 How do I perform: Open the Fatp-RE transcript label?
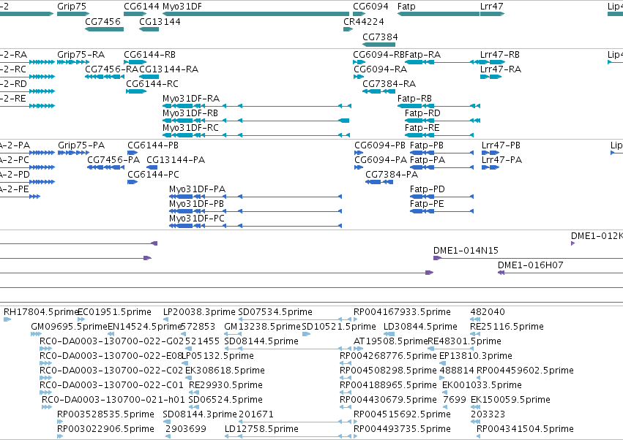[422, 128]
